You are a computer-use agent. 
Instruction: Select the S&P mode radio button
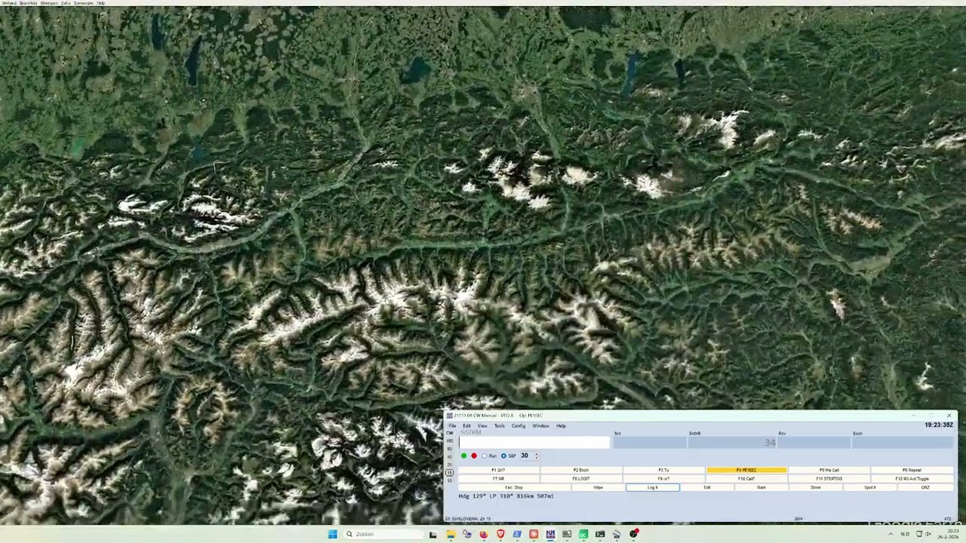tap(503, 456)
